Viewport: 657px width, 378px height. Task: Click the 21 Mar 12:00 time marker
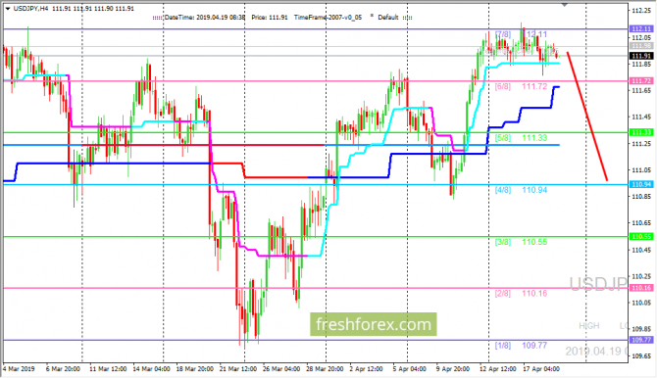tap(238, 369)
